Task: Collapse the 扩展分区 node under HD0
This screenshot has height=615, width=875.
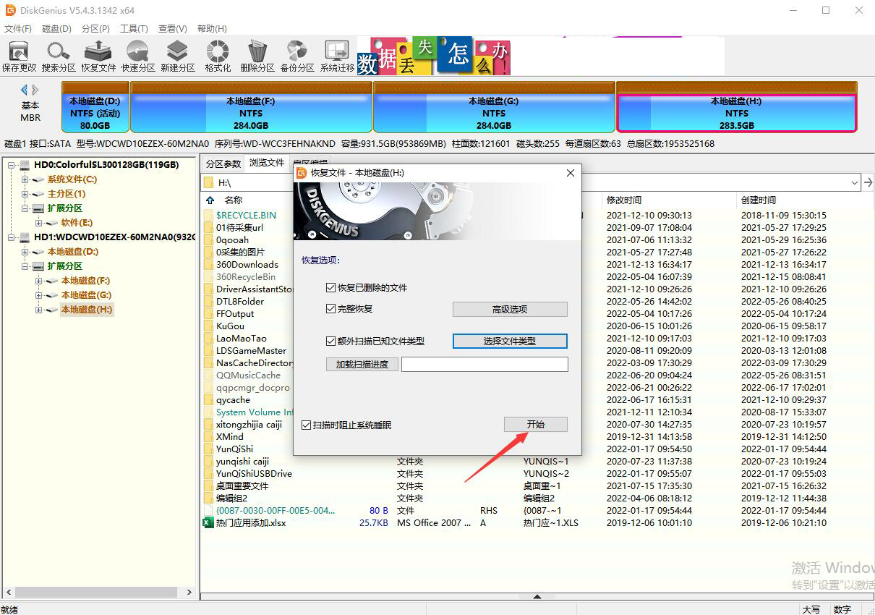Action: (x=25, y=208)
